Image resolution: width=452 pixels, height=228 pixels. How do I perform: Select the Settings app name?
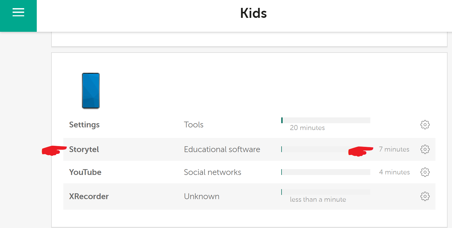(x=84, y=125)
